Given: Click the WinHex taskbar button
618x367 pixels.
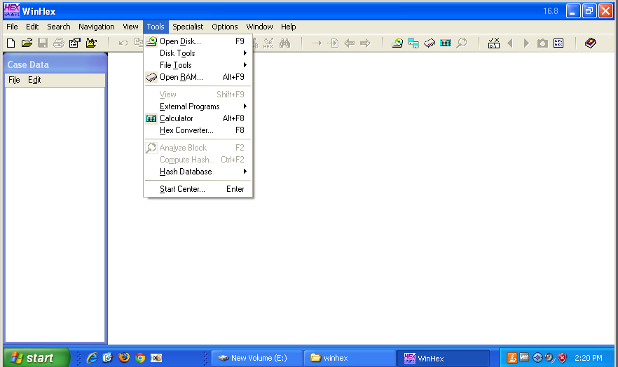Looking at the screenshot, I should coord(443,358).
